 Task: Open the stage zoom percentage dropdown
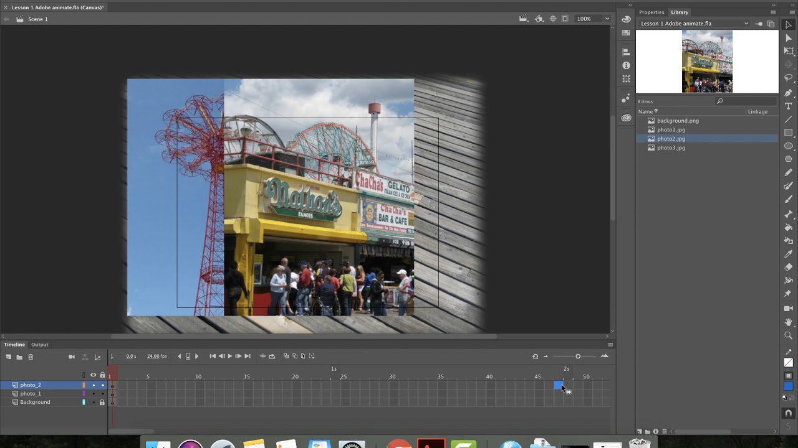[607, 19]
